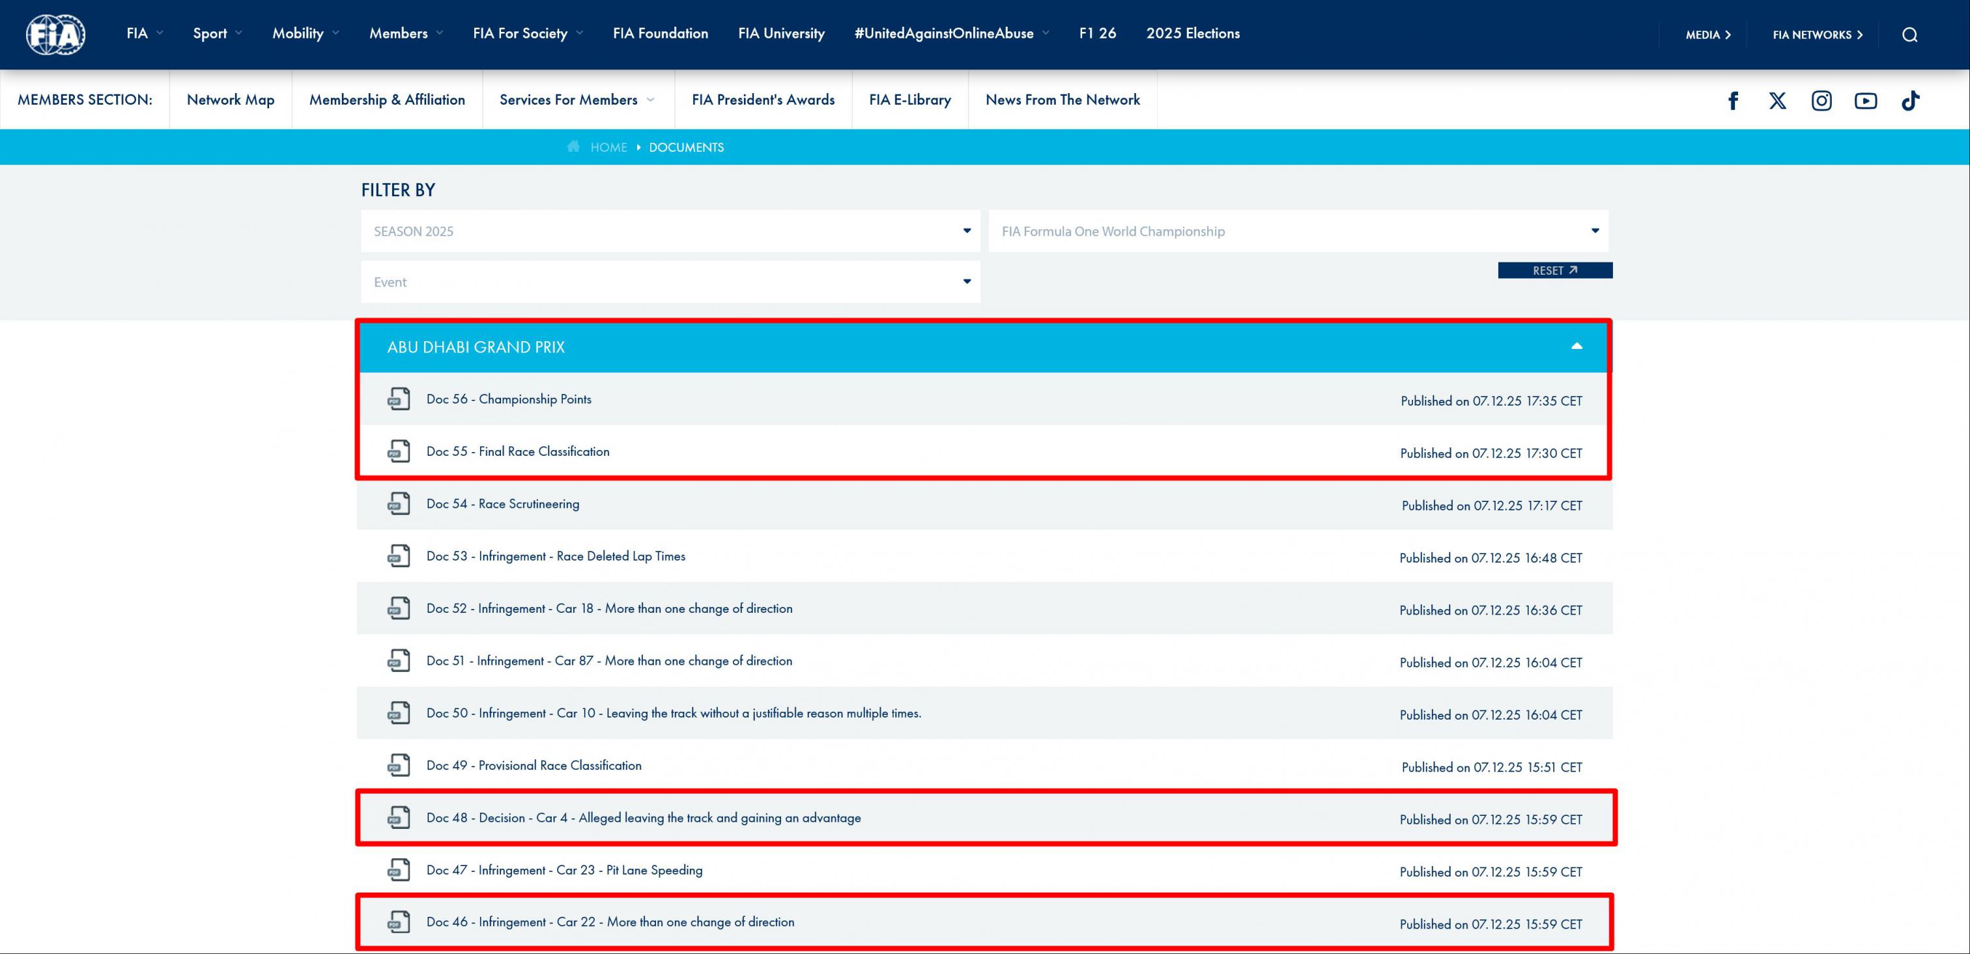Click the RESET filters button
The height and width of the screenshot is (954, 1970).
pyautogui.click(x=1555, y=271)
